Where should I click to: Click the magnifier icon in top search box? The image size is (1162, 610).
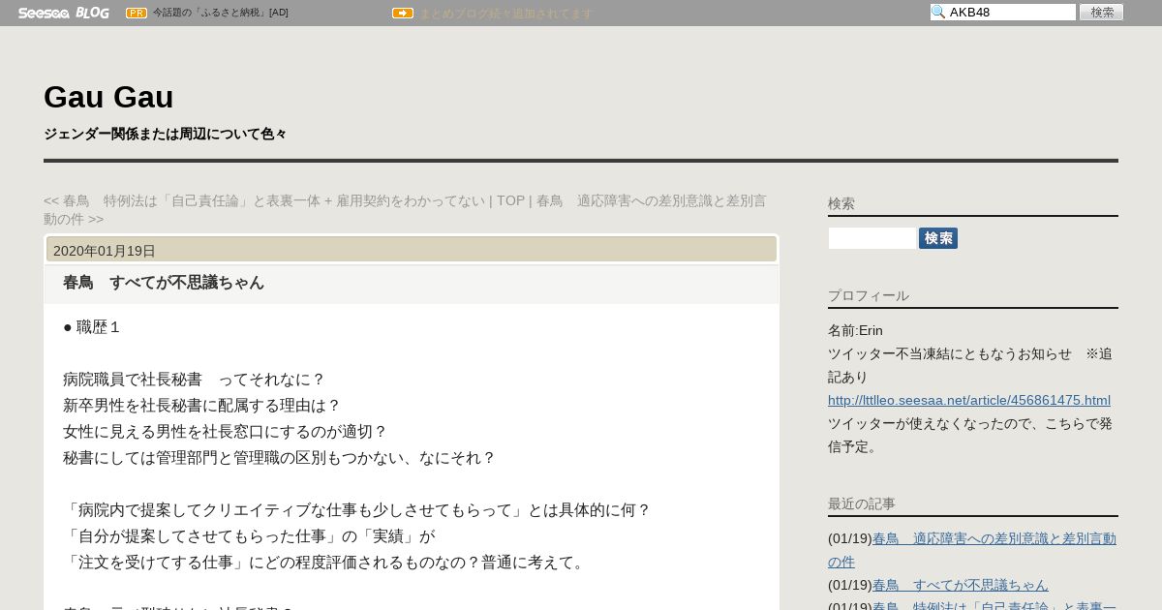[x=937, y=13]
